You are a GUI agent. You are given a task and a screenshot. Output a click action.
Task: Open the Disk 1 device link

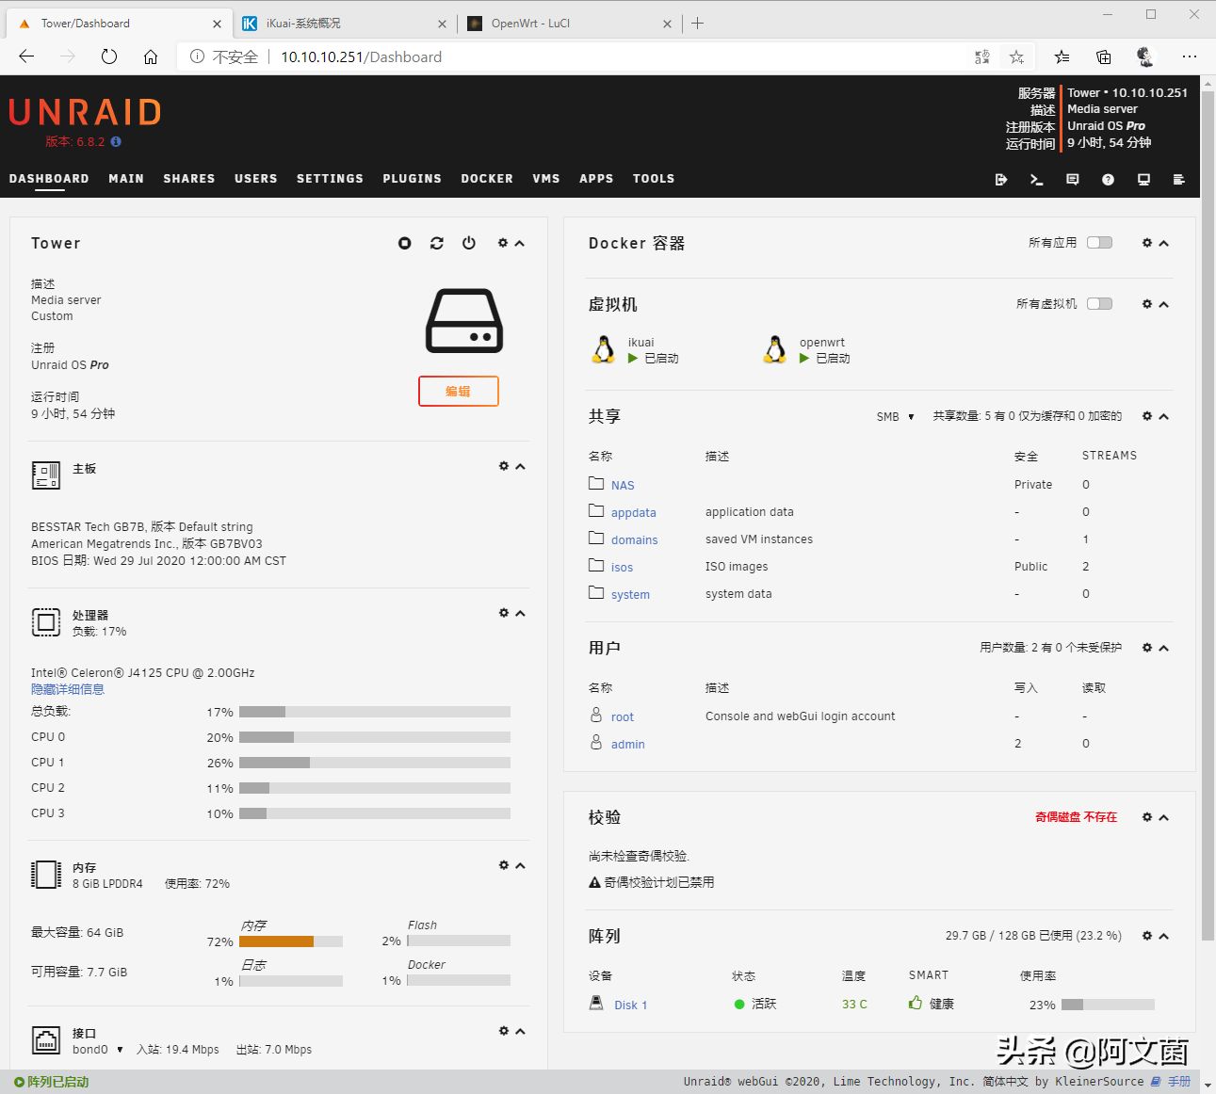[630, 1005]
